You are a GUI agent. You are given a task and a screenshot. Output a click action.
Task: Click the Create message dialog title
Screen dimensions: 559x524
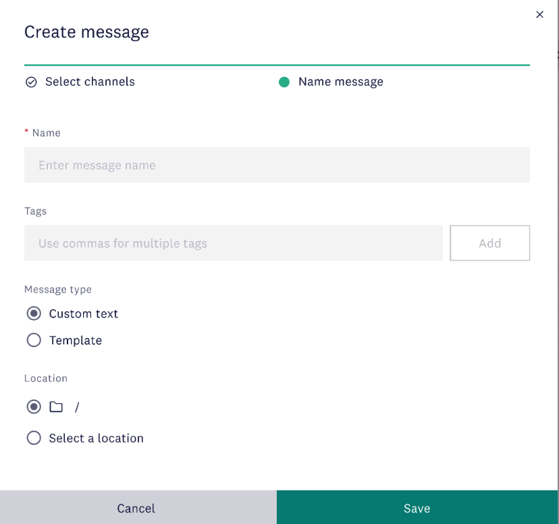(x=86, y=32)
